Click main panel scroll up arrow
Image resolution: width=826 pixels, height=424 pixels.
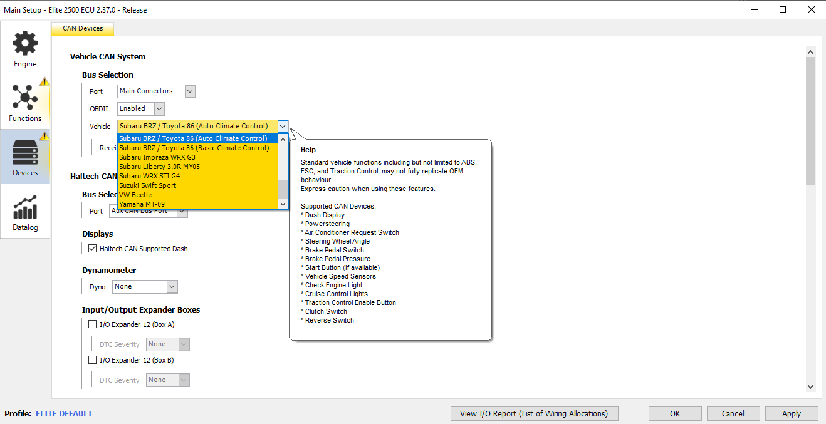point(810,52)
